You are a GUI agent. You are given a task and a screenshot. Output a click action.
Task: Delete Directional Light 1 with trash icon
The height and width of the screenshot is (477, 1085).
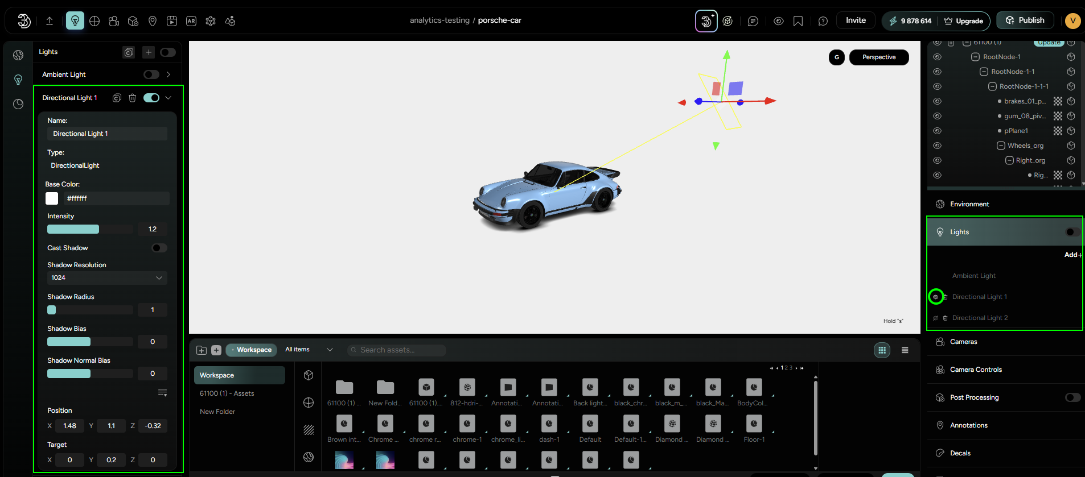pyautogui.click(x=132, y=98)
